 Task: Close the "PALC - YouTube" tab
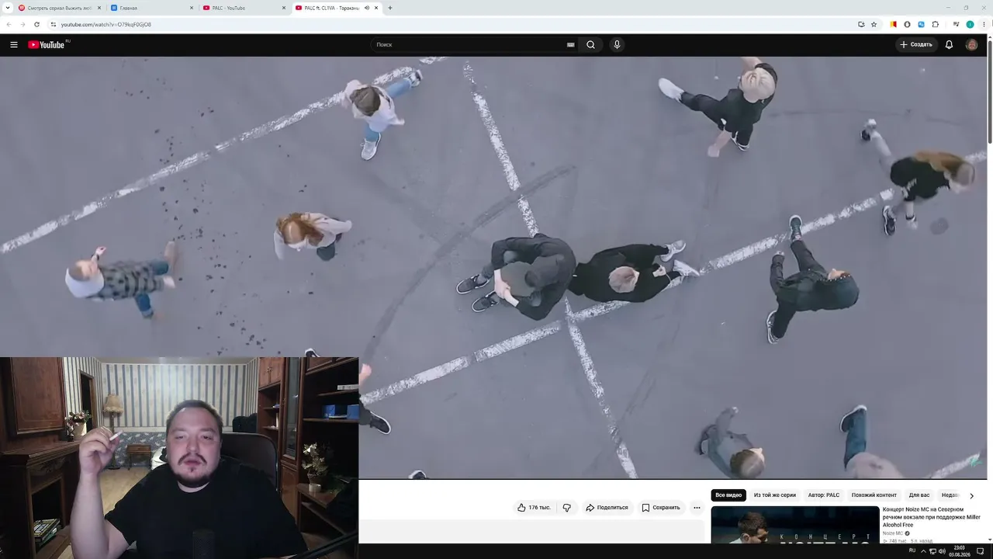pyautogui.click(x=284, y=8)
